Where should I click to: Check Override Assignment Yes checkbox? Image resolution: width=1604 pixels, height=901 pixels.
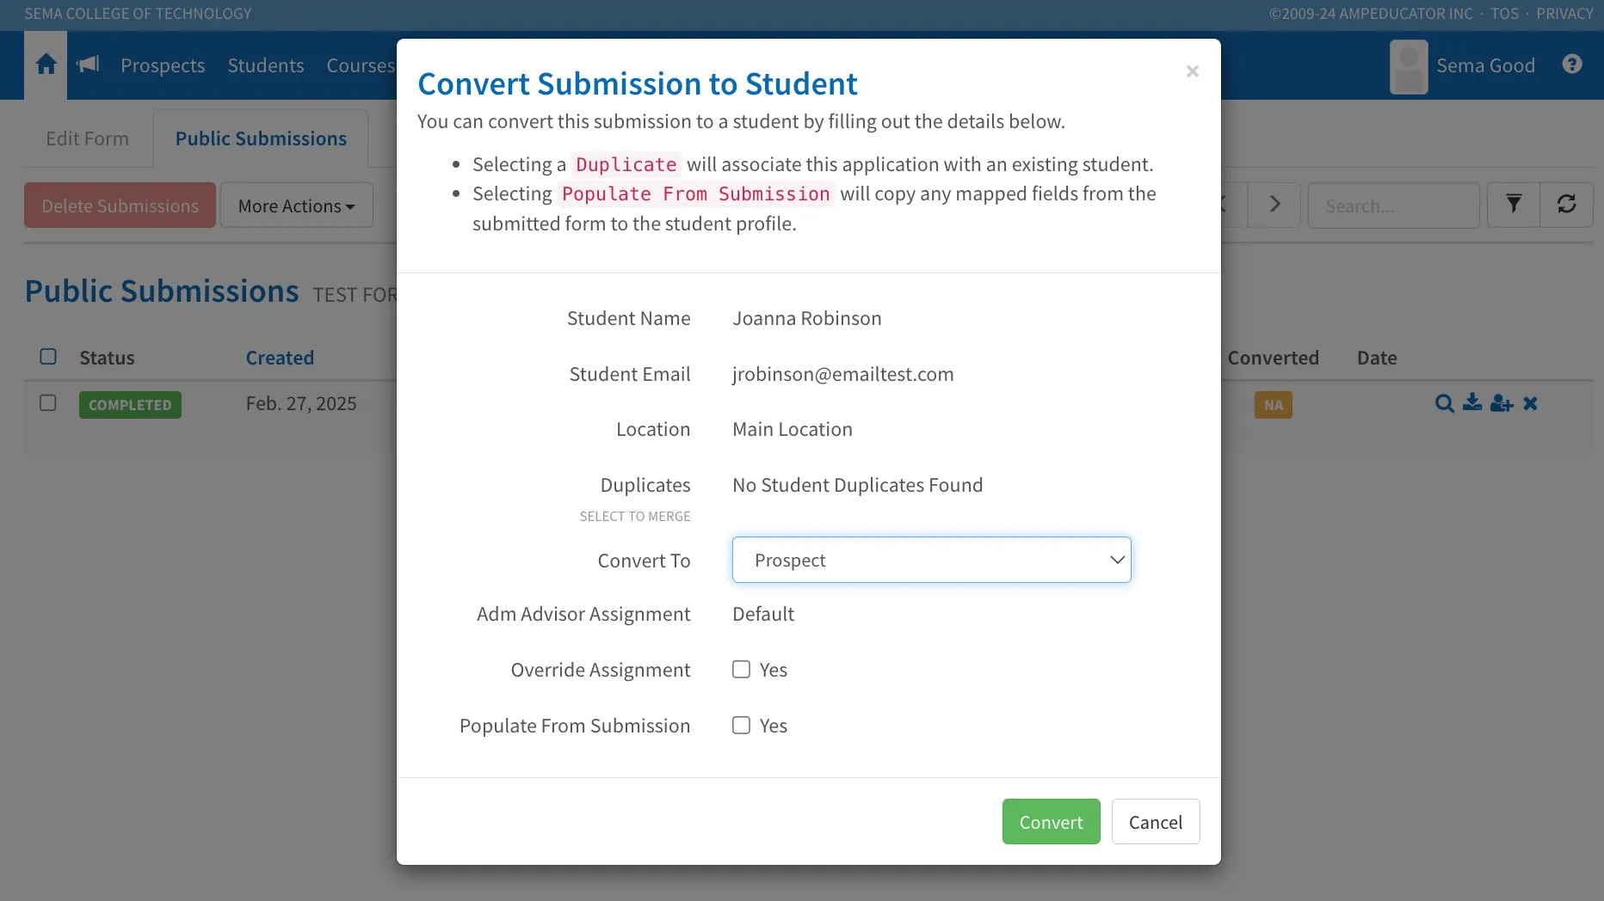(x=741, y=670)
